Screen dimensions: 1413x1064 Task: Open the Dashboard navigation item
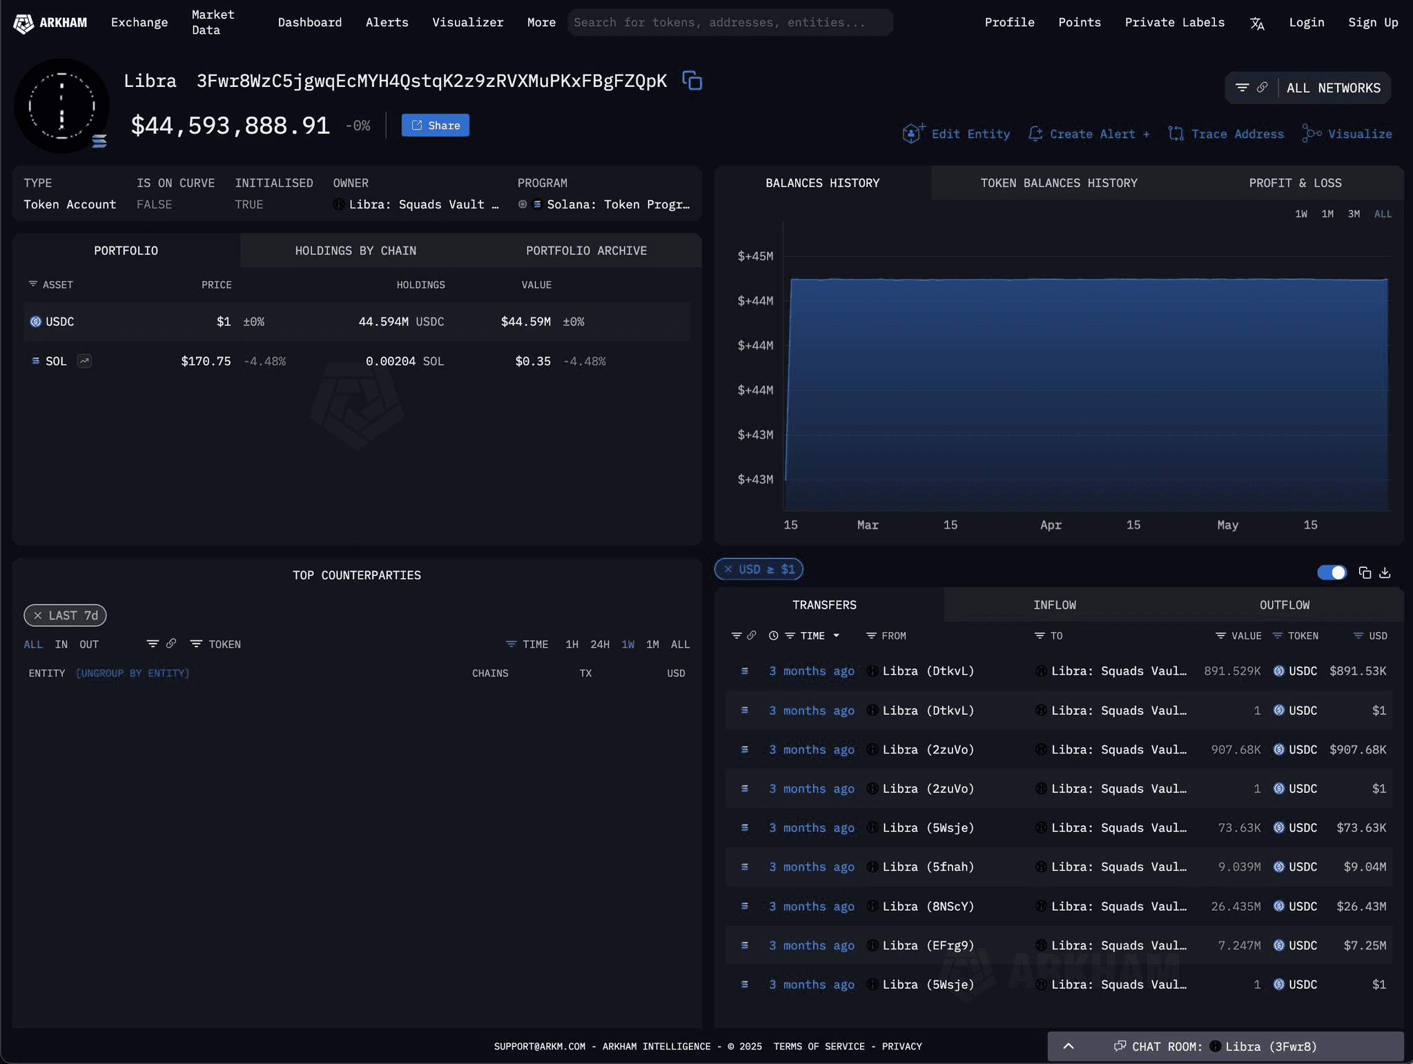[310, 23]
